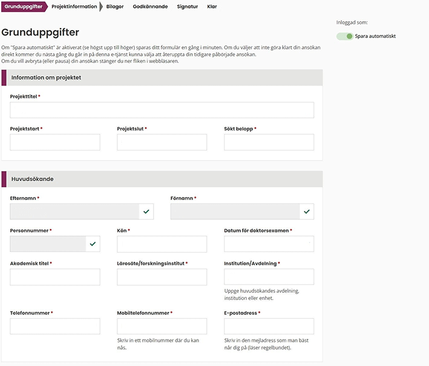Click the checkmark icon beside Personnummer

pos(93,244)
